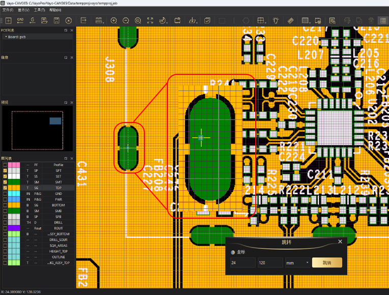Open the 文件(F) menu
This screenshot has width=389, height=295.
[8, 10]
